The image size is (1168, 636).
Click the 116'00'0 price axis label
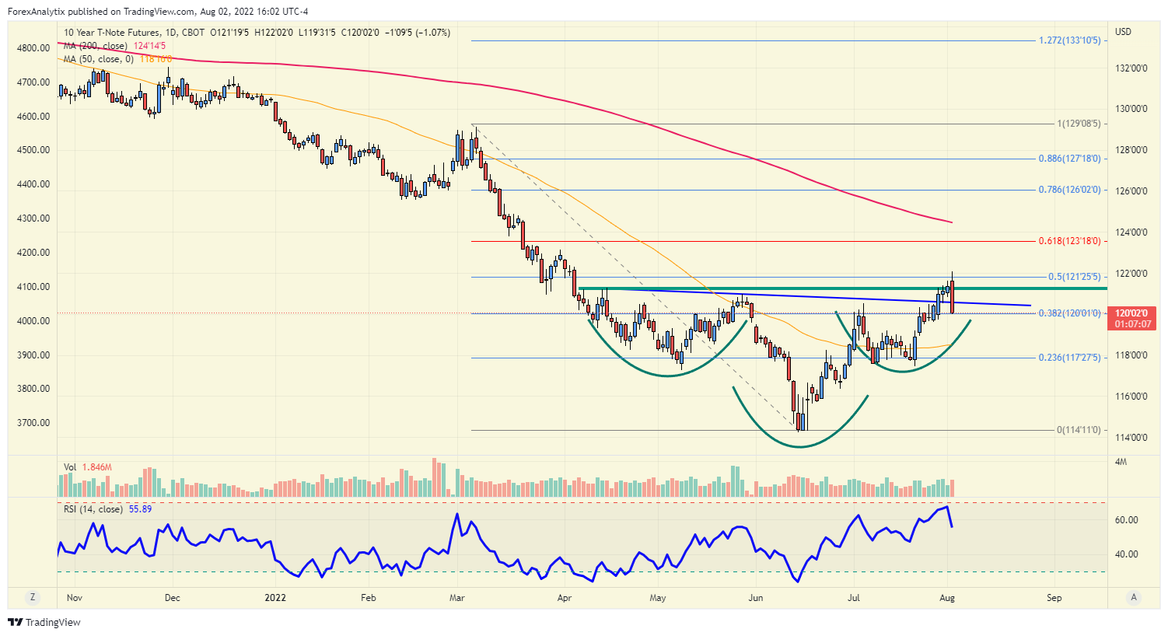coord(1132,397)
